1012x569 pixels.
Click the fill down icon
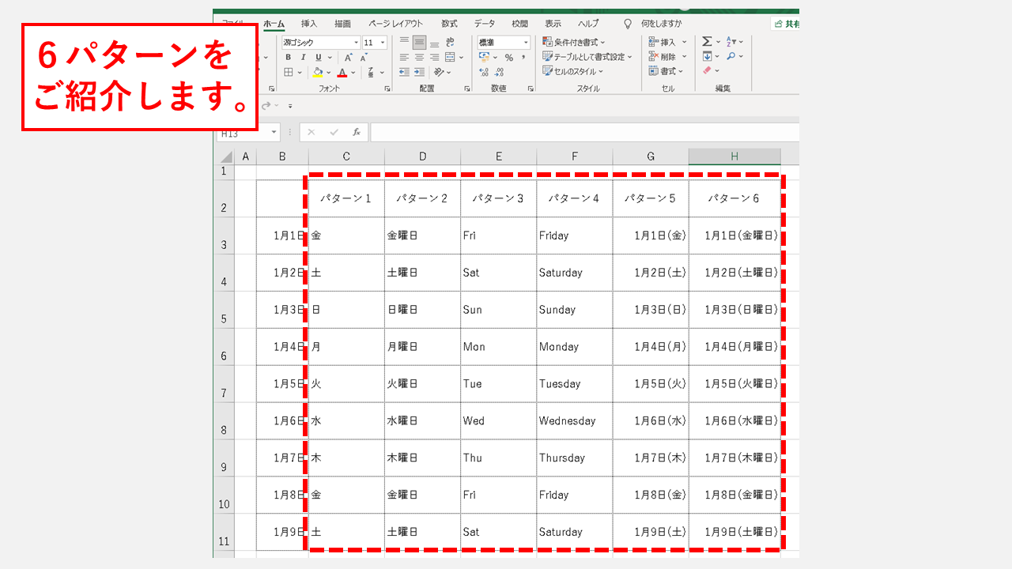[707, 57]
